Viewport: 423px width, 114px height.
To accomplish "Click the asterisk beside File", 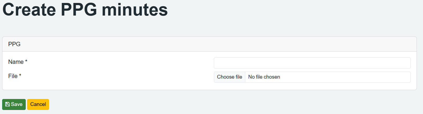I will pyautogui.click(x=20, y=76).
